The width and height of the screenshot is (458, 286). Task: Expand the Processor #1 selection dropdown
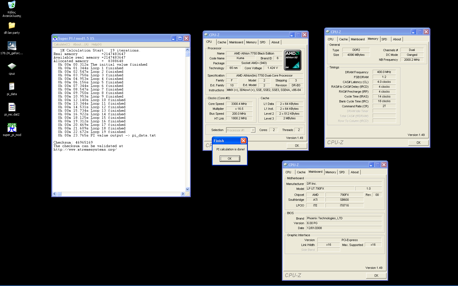pos(253,130)
